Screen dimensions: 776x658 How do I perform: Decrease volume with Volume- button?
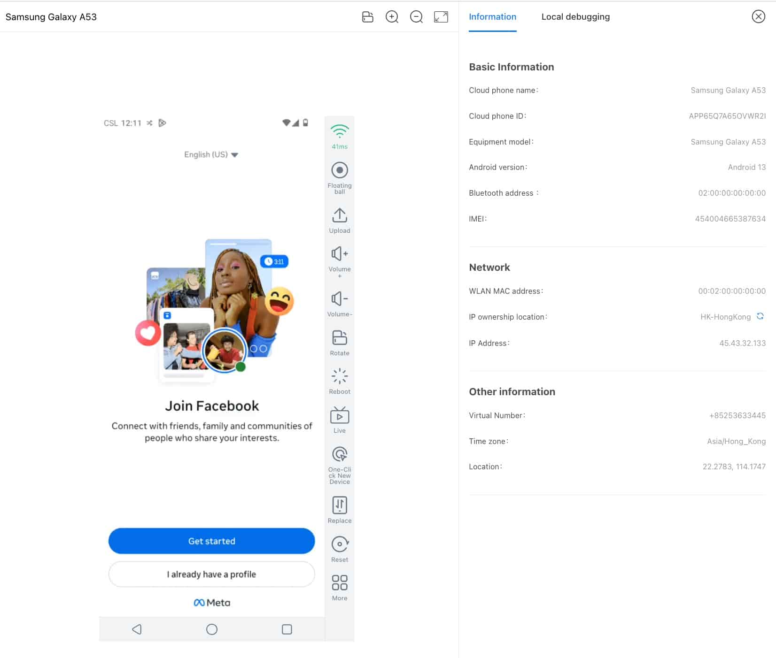[340, 304]
